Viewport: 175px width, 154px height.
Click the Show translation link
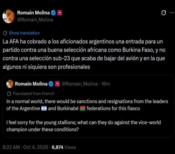tap(24, 33)
